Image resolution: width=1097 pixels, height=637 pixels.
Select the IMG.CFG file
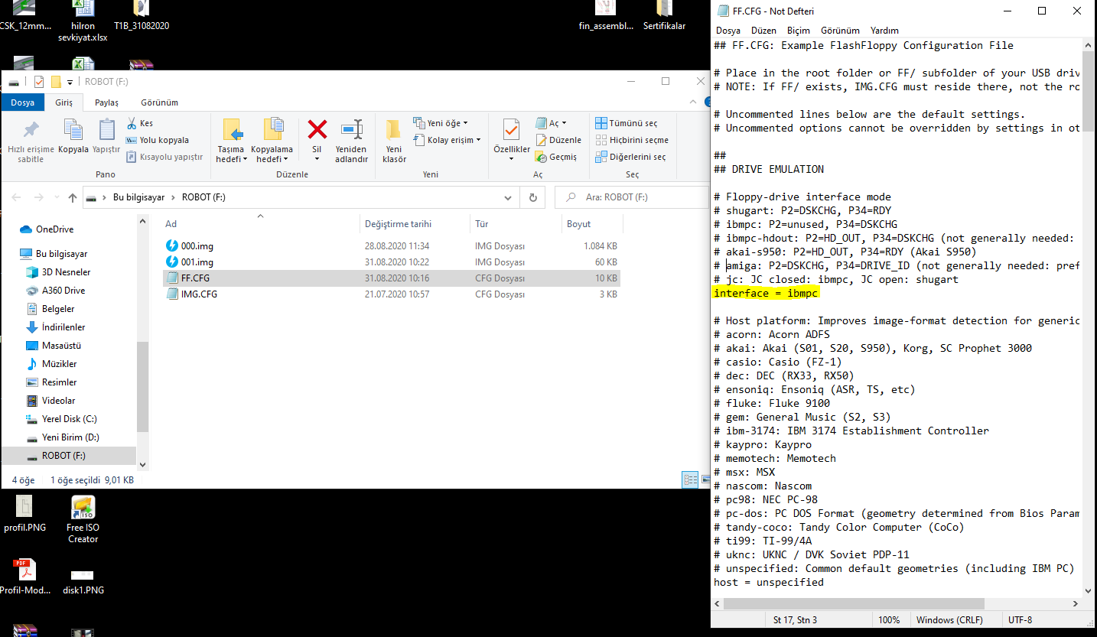click(x=199, y=294)
